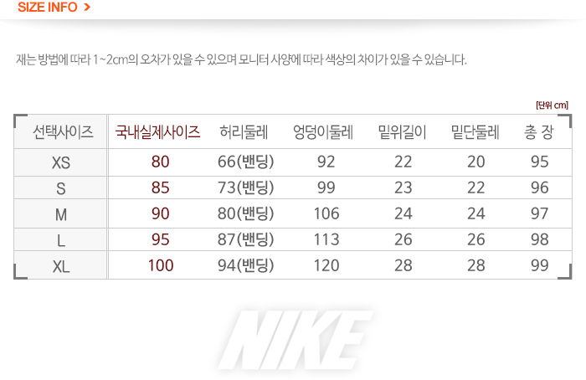
Task: Select the 선택사이즈 column header
Action: 63,132
